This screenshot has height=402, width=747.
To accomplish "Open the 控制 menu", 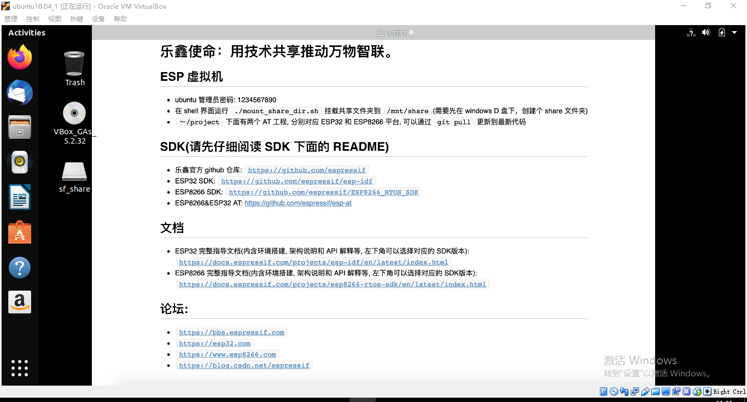I will [x=32, y=18].
